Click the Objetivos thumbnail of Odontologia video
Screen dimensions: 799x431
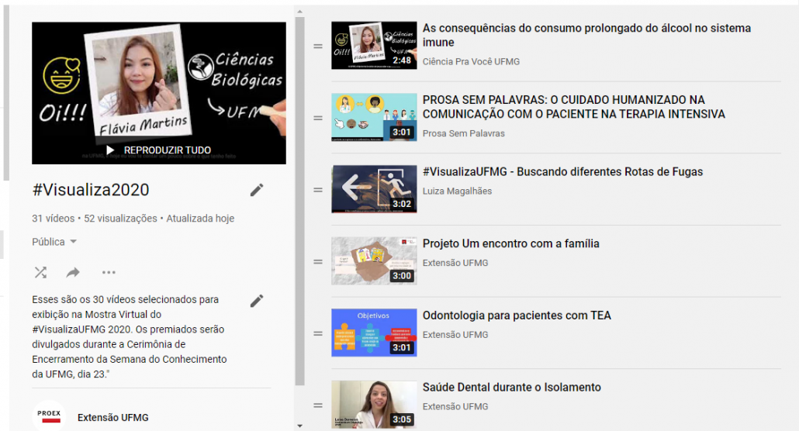(374, 333)
